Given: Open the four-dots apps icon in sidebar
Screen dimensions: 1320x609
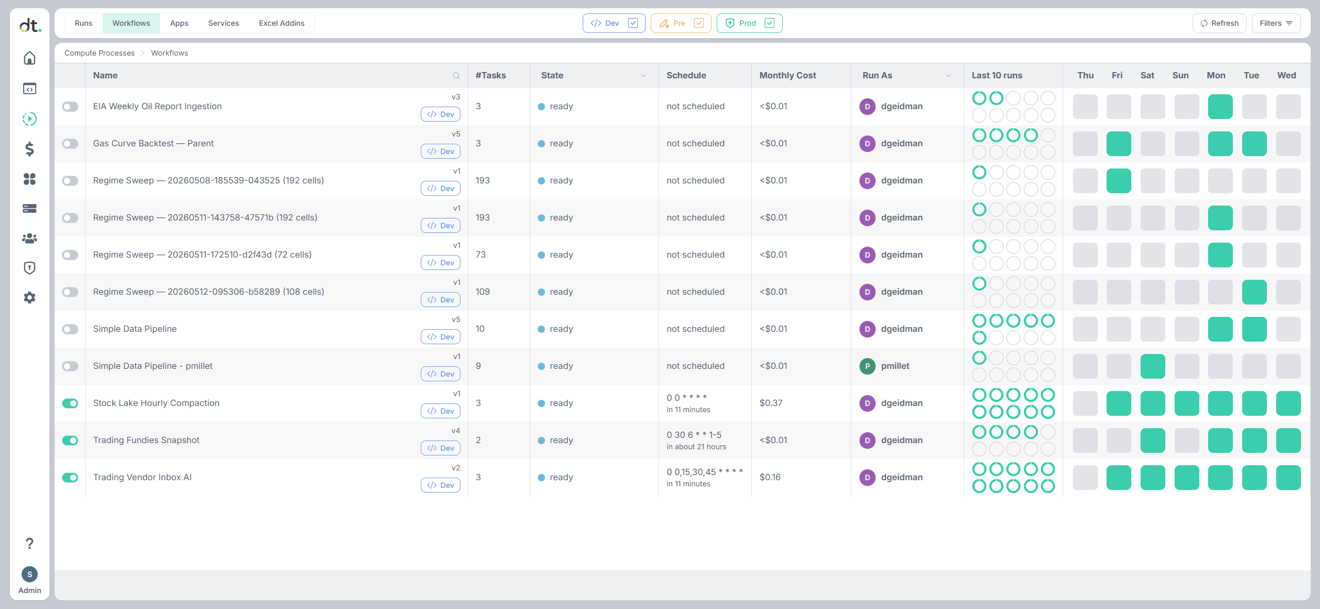Looking at the screenshot, I should click(x=29, y=179).
